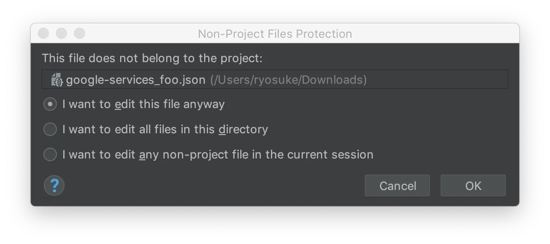Click the "edit any non-project file in the current session" label
The height and width of the screenshot is (244, 550).
218,155
